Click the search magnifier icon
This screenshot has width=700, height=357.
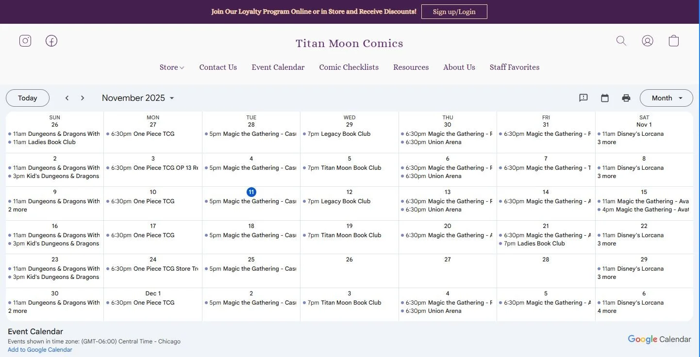pyautogui.click(x=621, y=41)
